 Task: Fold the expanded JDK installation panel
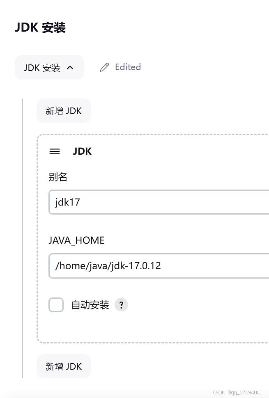coord(70,67)
